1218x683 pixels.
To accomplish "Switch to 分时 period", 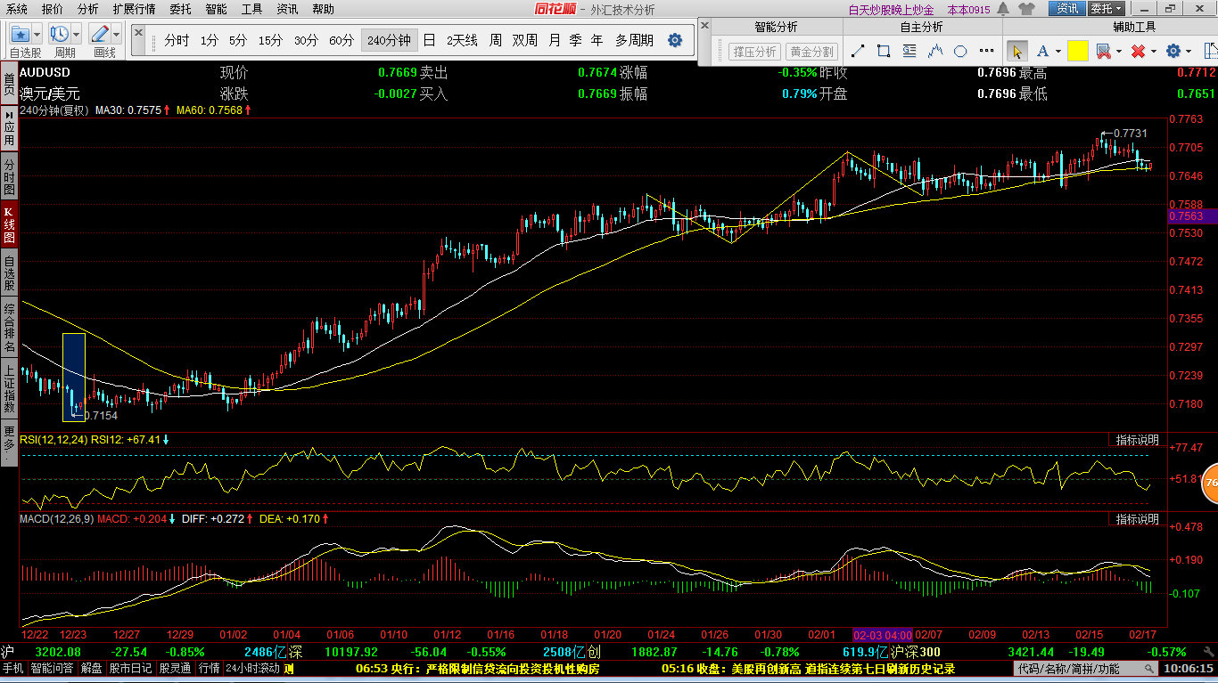I will click(x=177, y=40).
